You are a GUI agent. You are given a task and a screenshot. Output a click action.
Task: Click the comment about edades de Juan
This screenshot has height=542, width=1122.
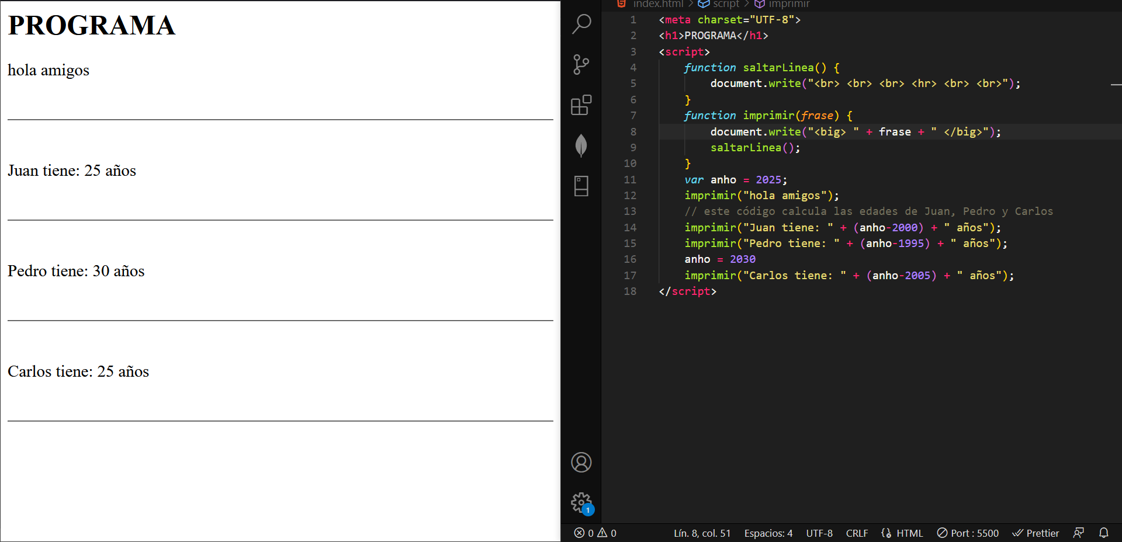(x=868, y=211)
